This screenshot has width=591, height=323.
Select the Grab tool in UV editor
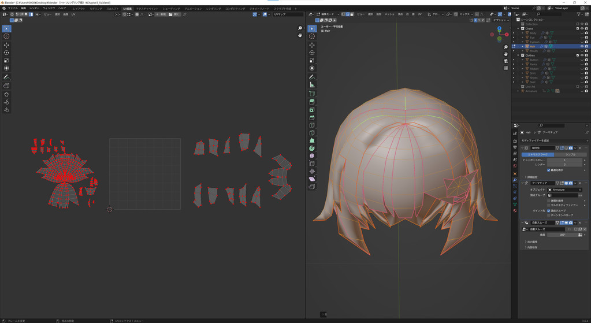point(6,94)
